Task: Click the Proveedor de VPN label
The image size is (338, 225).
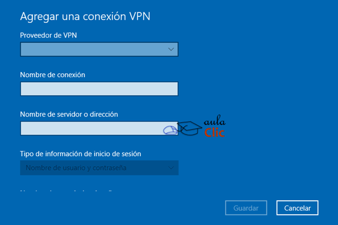Action: [48, 35]
